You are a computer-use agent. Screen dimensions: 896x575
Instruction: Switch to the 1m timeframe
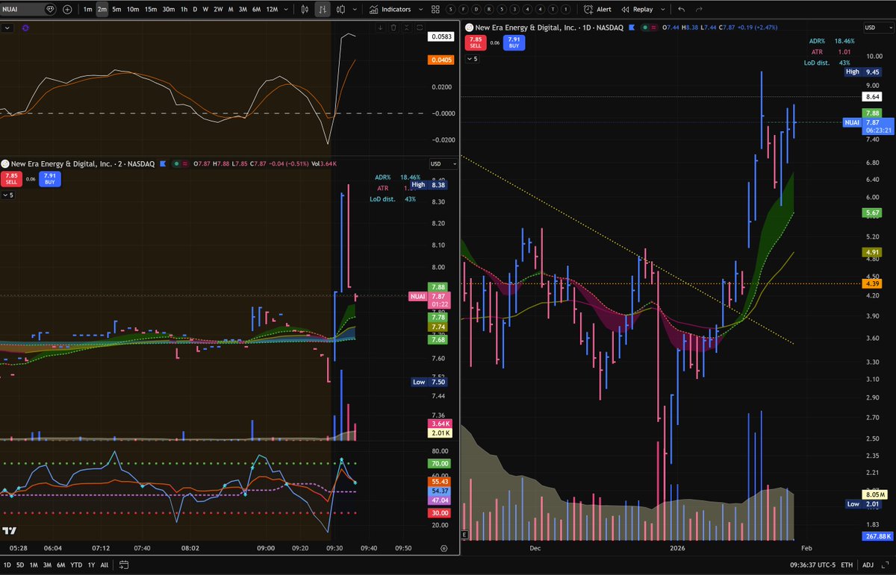pos(87,10)
